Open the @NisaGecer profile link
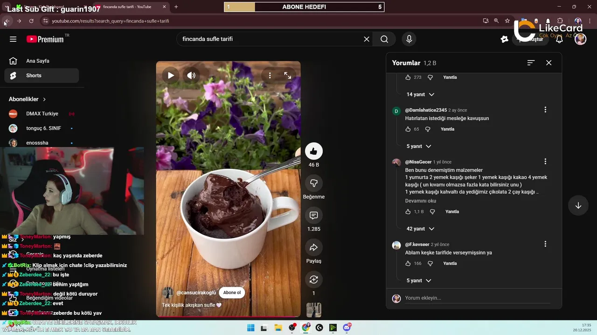597x335 pixels. pyautogui.click(x=418, y=162)
